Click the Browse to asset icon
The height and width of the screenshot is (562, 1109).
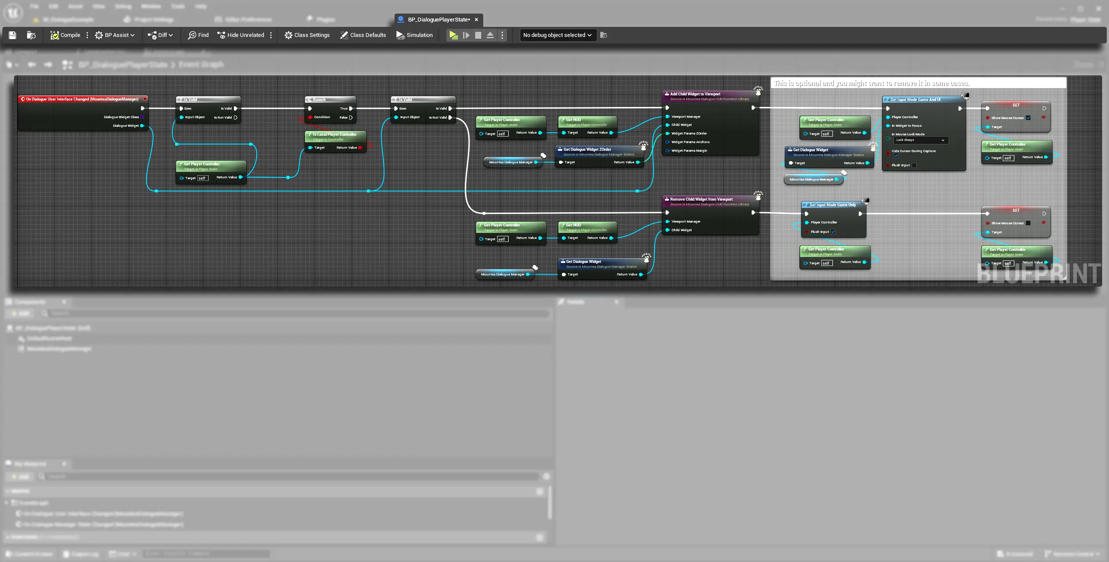point(31,35)
